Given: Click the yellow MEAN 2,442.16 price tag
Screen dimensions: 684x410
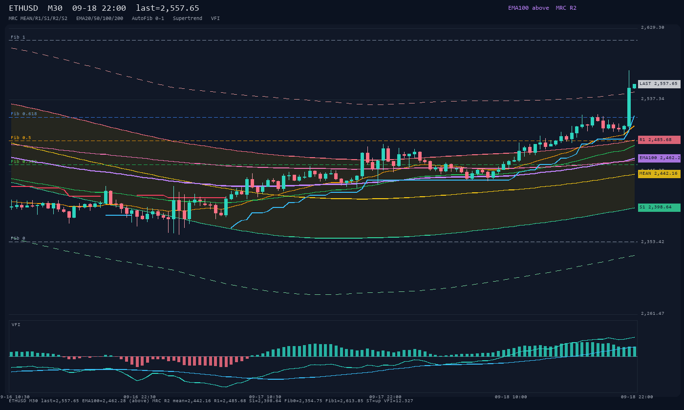Looking at the screenshot, I should [x=659, y=174].
